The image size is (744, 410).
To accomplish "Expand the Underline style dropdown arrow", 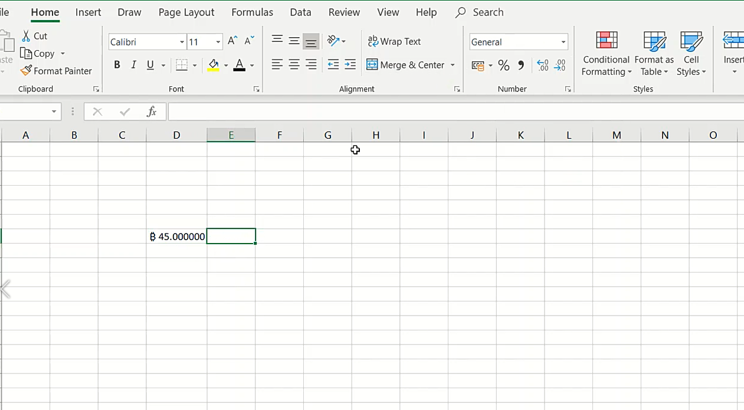I will (163, 65).
